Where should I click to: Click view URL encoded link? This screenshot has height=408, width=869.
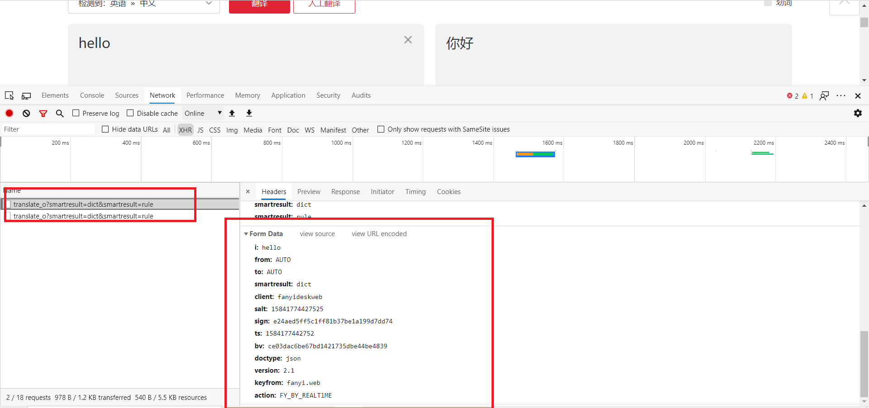tap(379, 234)
